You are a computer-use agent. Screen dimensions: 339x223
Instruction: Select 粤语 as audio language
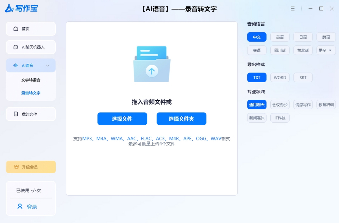[257, 50]
